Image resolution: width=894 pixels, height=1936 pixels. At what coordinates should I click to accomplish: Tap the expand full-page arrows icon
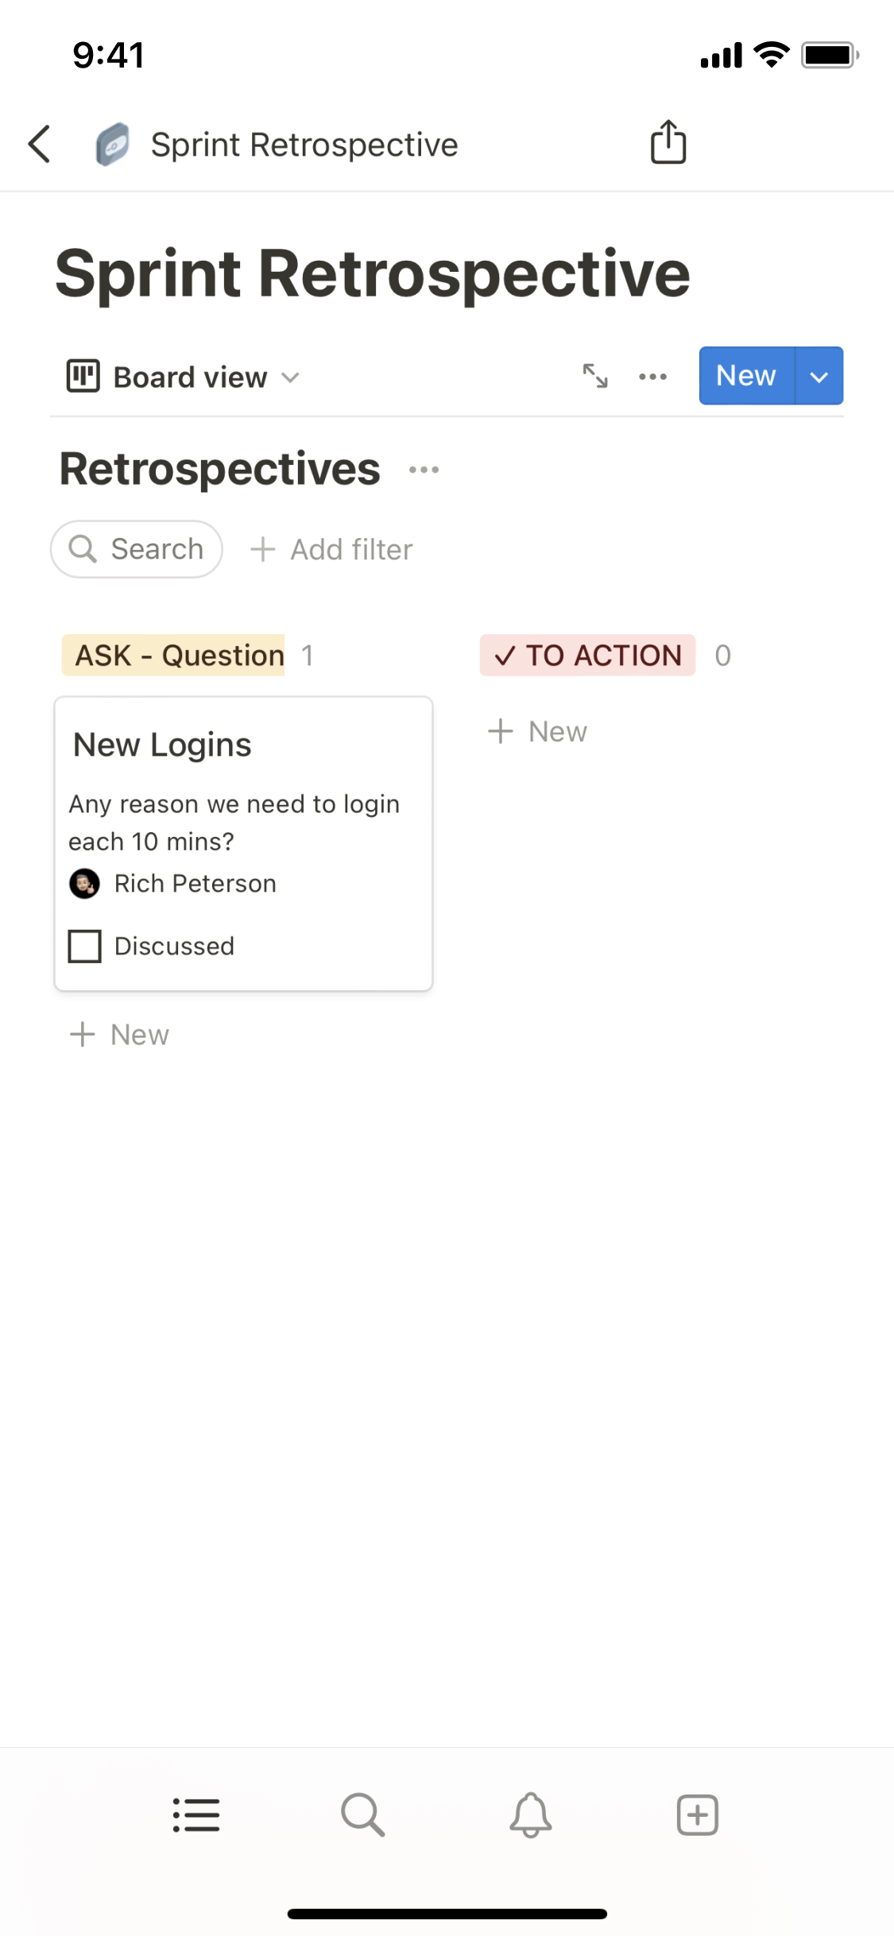tap(595, 376)
